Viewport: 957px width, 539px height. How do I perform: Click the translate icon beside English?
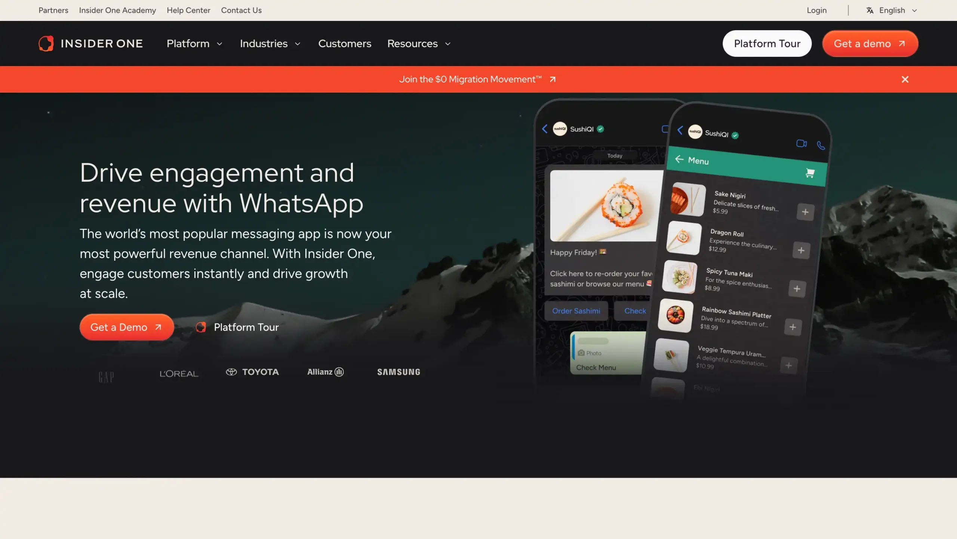pyautogui.click(x=870, y=10)
